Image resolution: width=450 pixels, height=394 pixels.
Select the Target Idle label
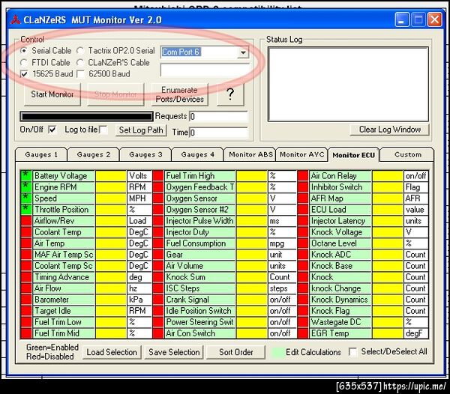coord(64,311)
